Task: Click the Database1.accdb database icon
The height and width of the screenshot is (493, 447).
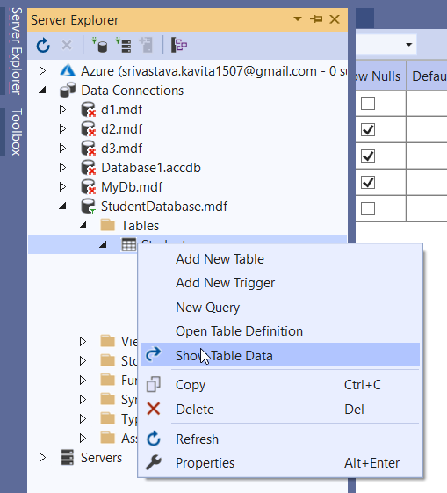Action: click(x=89, y=168)
